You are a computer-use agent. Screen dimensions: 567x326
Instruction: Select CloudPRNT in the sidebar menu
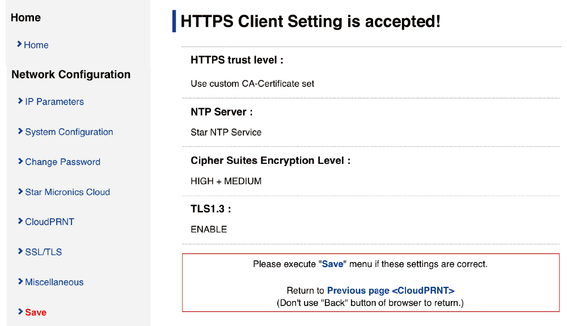[49, 222]
